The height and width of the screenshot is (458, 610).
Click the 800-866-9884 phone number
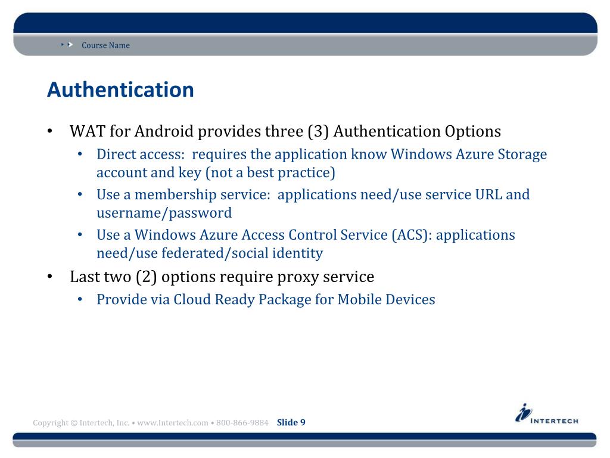[x=242, y=423]
